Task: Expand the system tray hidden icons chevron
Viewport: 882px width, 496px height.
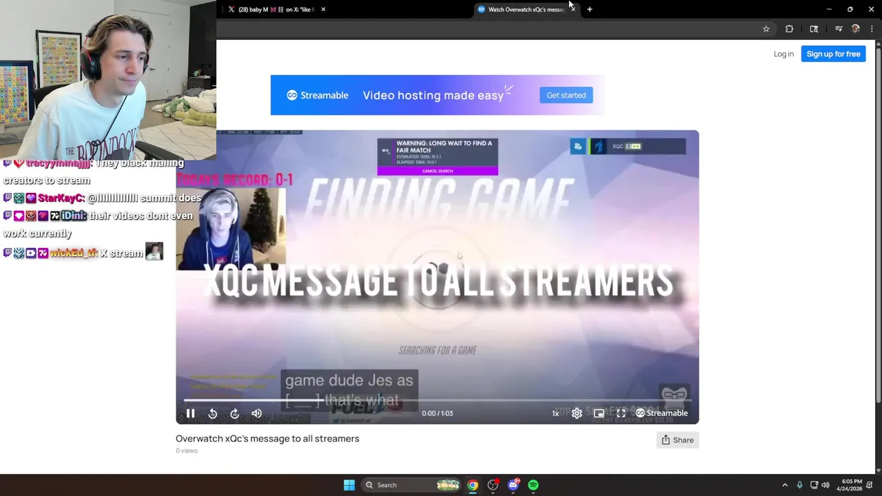Action: coord(785,485)
